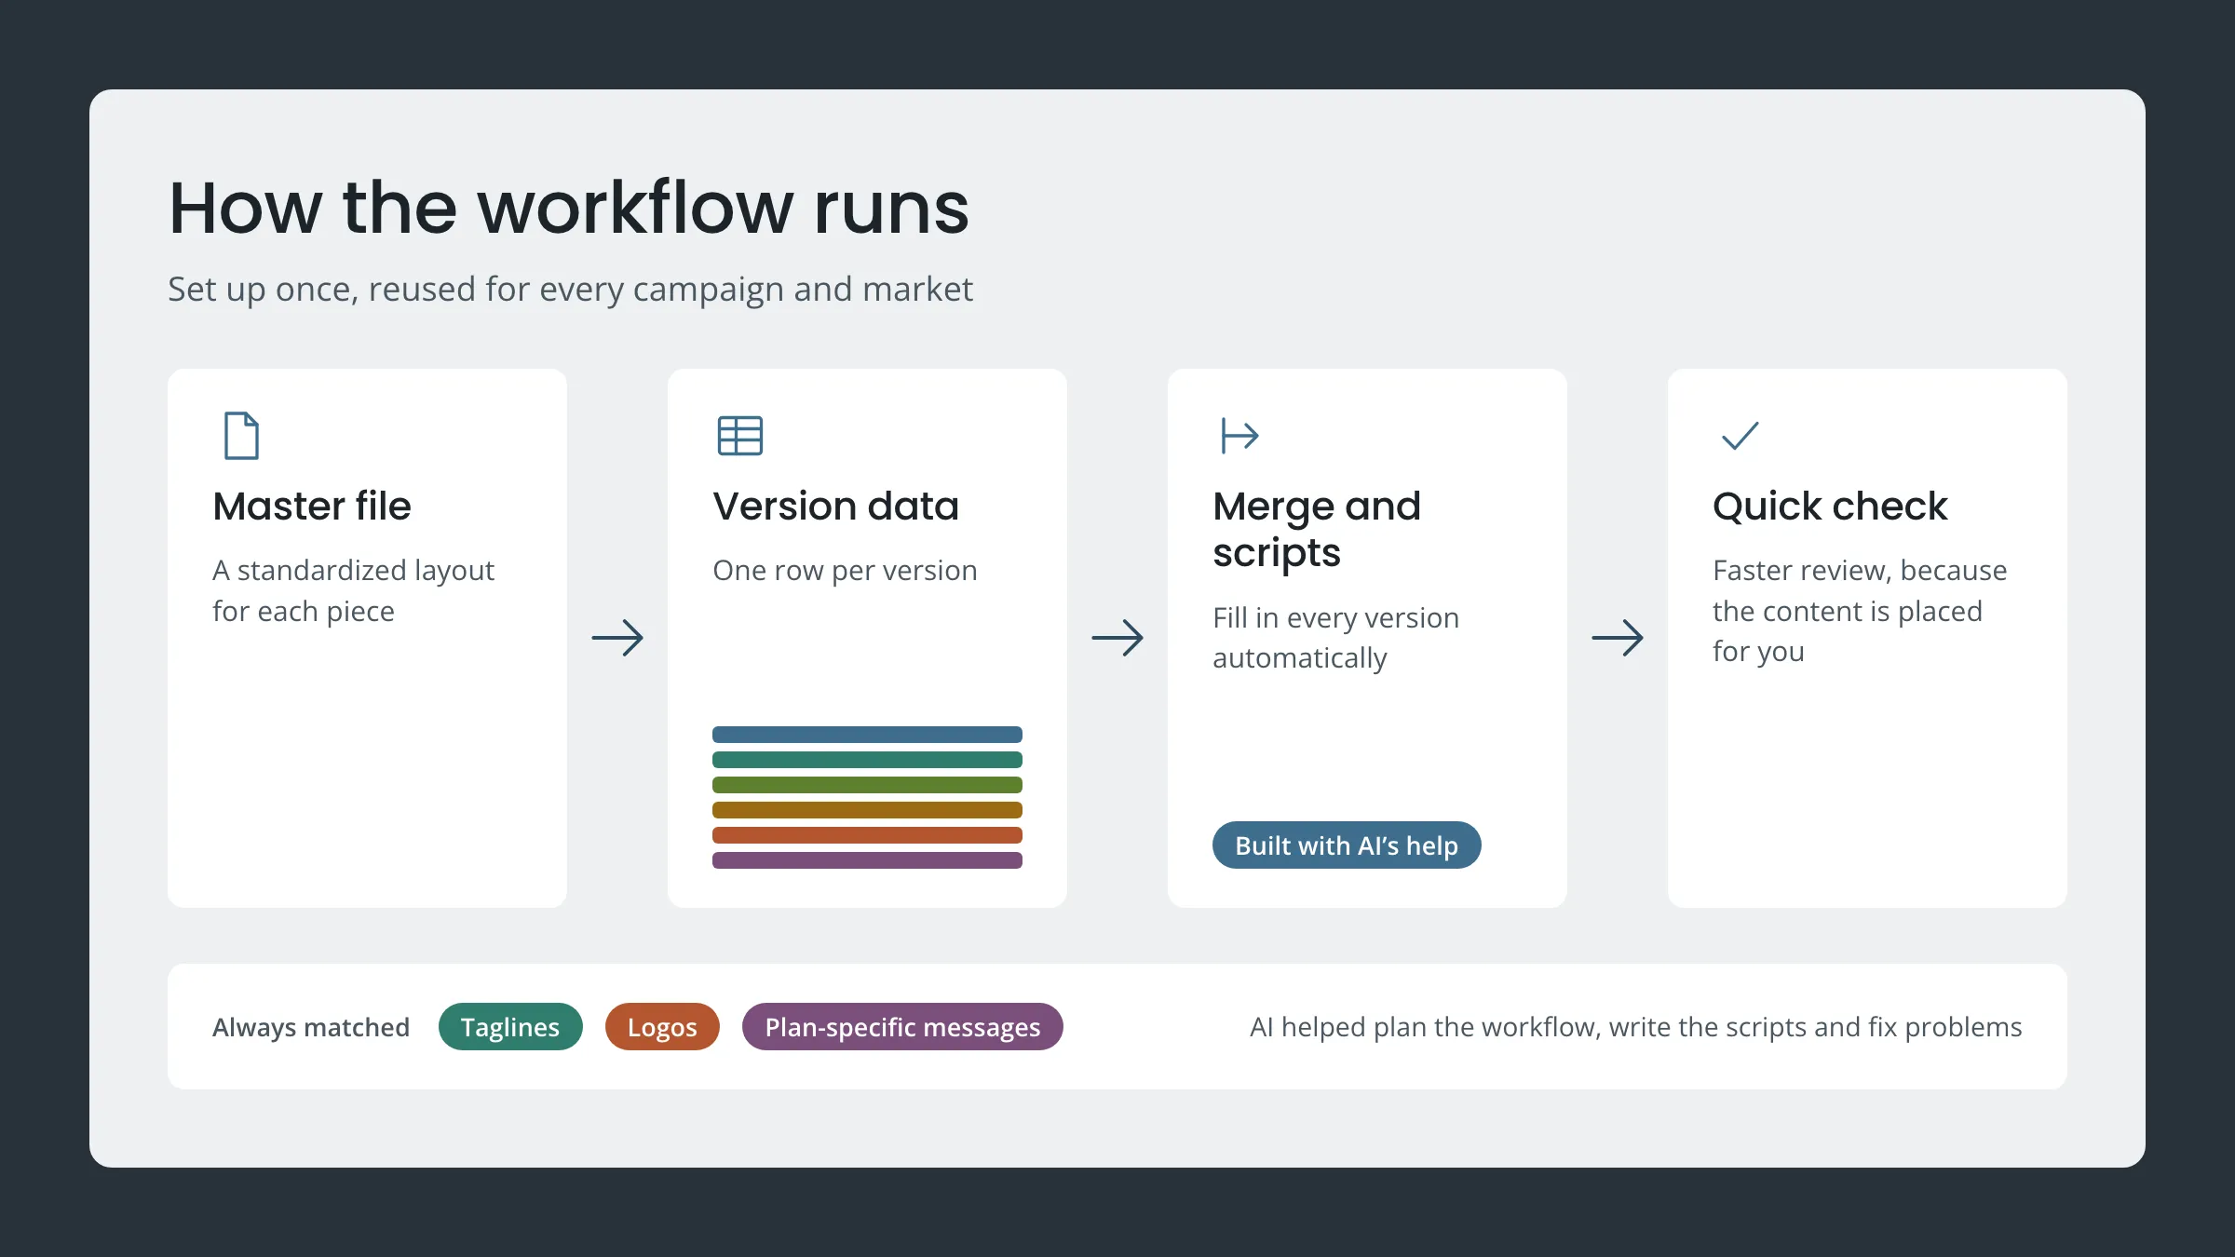Click the blue bar in Version data
Viewport: 2235px width, 1257px height.
coord(867,735)
